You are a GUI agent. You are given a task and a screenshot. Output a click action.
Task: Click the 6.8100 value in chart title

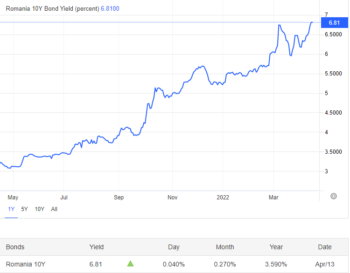tap(110, 9)
